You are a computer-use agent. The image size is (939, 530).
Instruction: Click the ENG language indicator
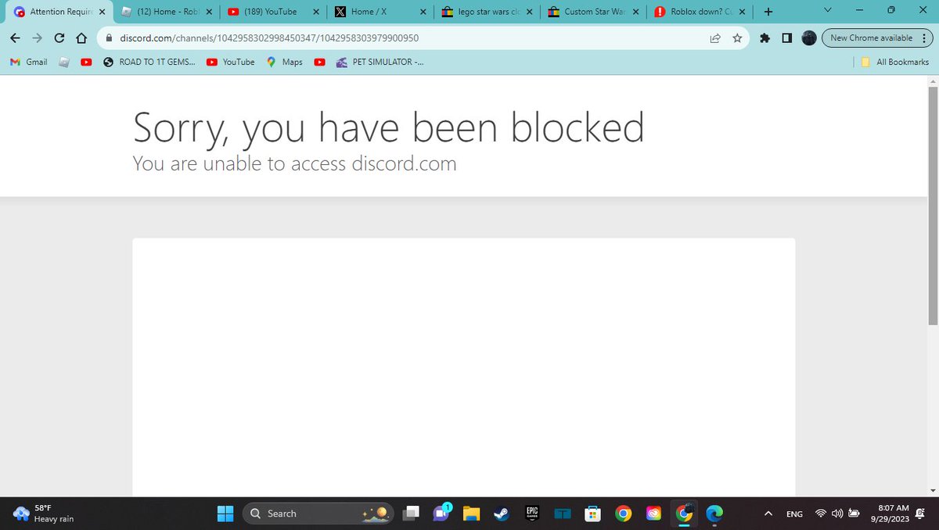coord(794,514)
